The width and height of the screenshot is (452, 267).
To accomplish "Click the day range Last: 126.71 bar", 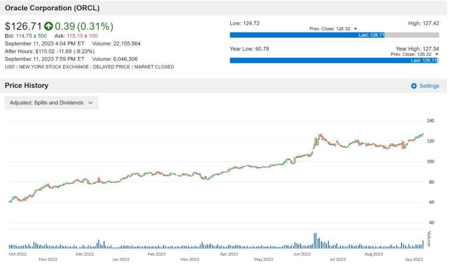I will (307, 35).
